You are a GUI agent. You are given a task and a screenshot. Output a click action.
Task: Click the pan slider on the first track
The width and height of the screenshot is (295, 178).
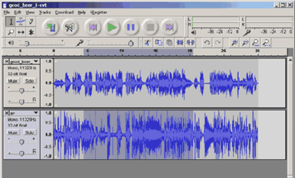pos(22,102)
